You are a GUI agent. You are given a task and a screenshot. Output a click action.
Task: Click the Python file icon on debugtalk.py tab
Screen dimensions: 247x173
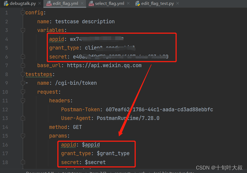(x=6, y=4)
